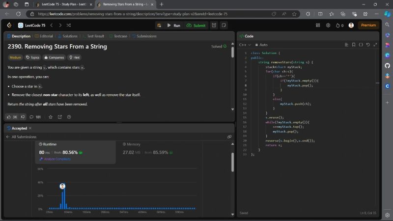
Task: Open the notes icon beside timer
Action: (x=224, y=25)
